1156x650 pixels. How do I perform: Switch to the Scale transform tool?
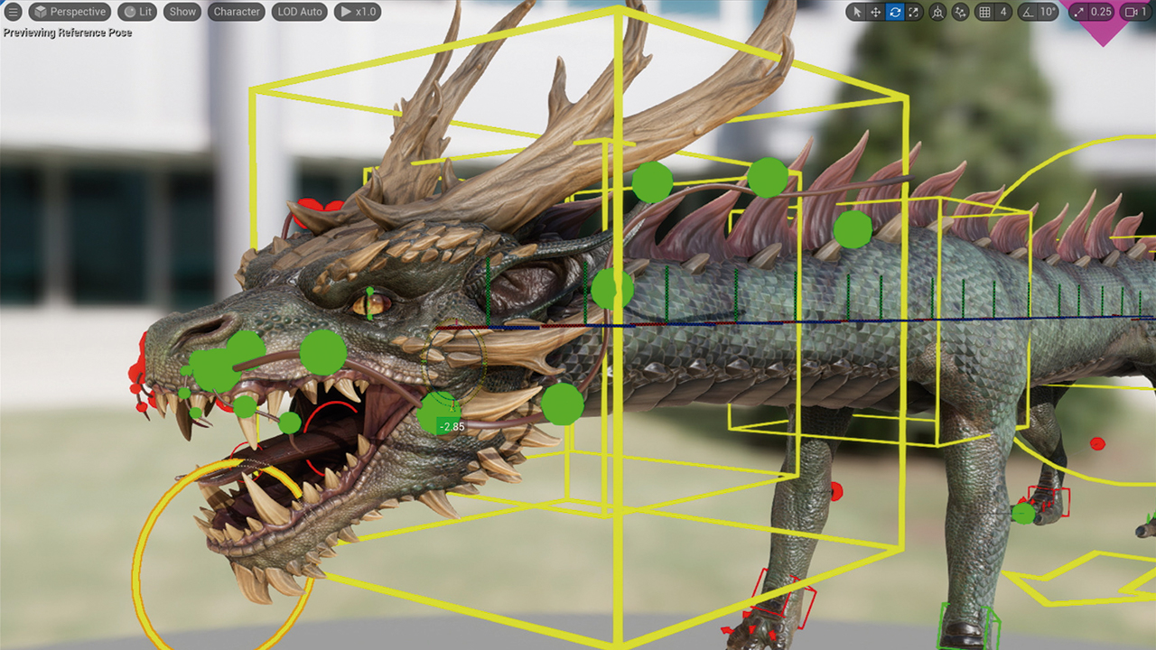click(x=913, y=12)
